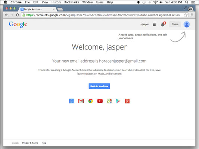Click the Welcome, jasper heading

tap(99, 47)
